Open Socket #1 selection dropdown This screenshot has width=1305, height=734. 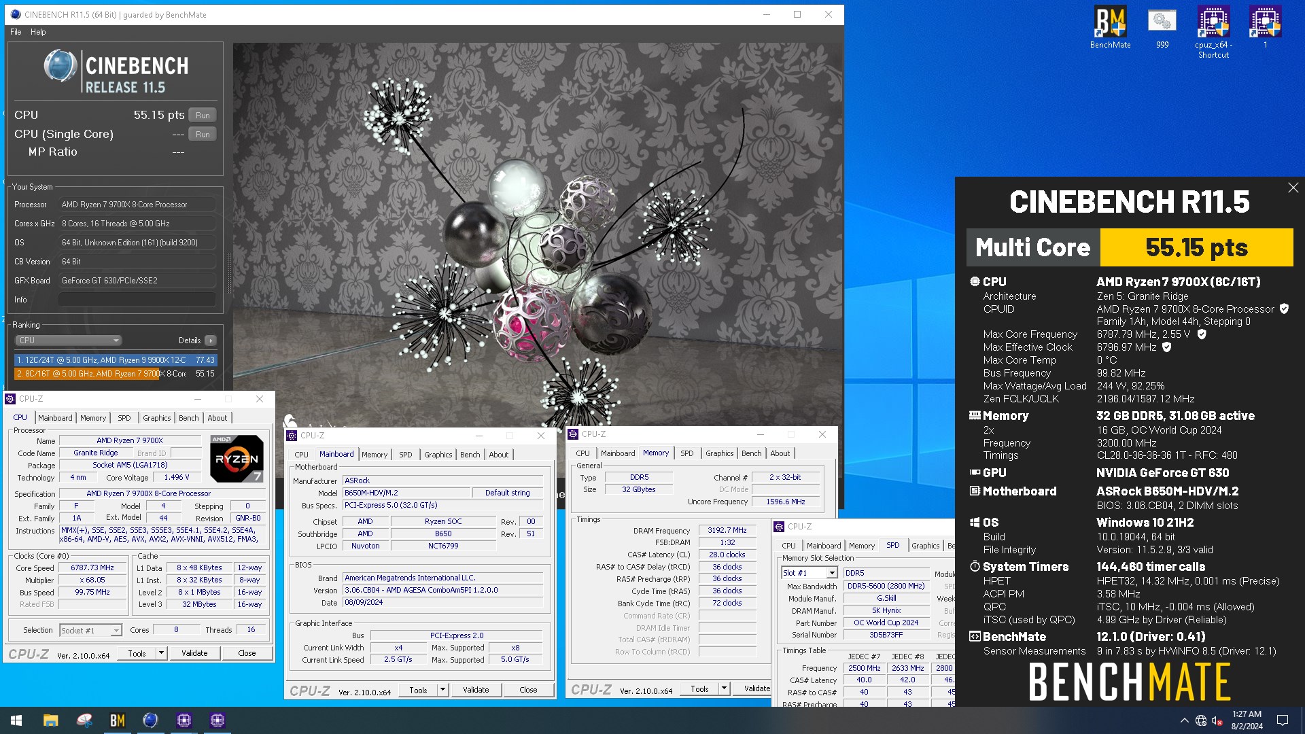pos(90,631)
